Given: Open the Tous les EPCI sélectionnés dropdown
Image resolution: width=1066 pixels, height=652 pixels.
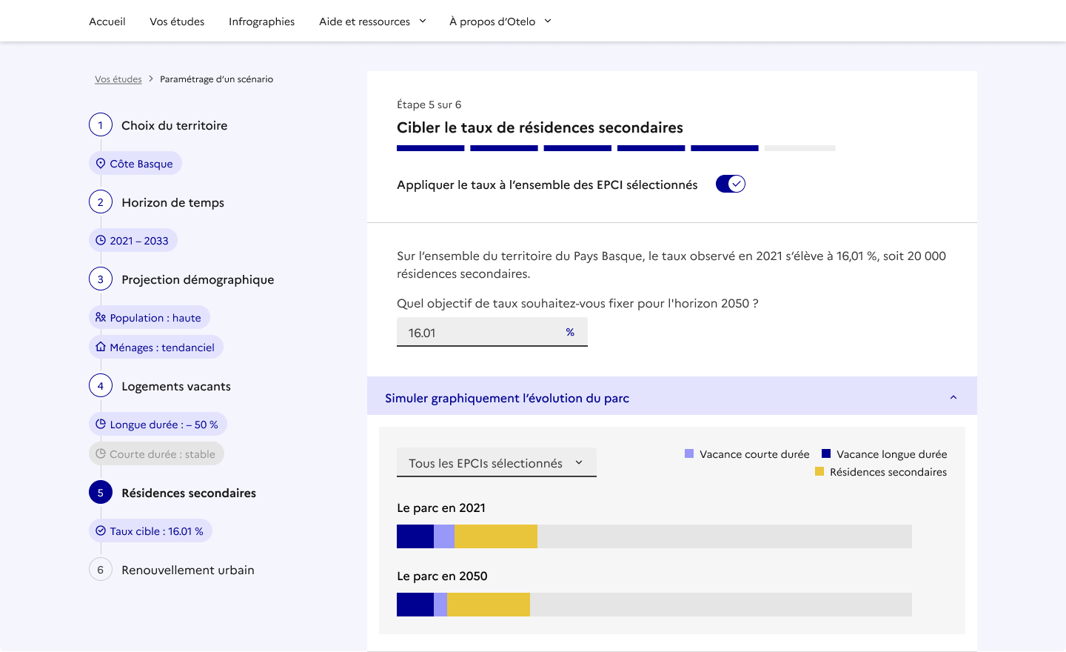Looking at the screenshot, I should click(496, 463).
